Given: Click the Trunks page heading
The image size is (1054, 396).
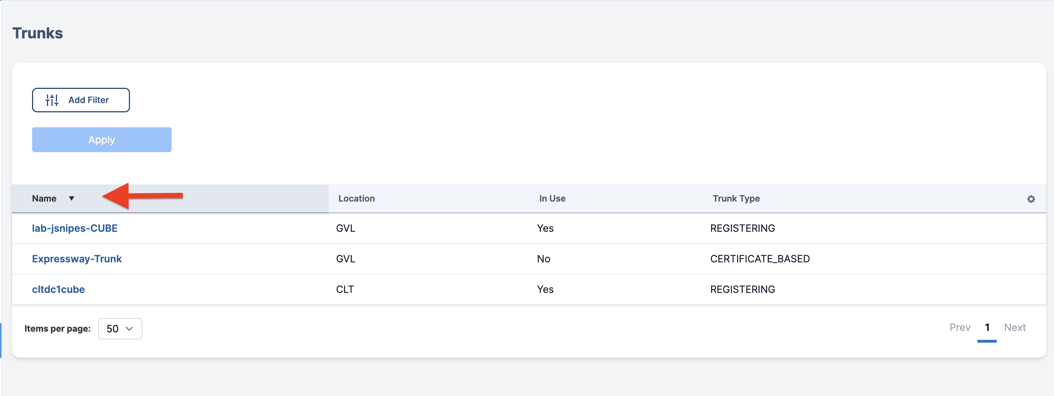Looking at the screenshot, I should click(x=38, y=33).
